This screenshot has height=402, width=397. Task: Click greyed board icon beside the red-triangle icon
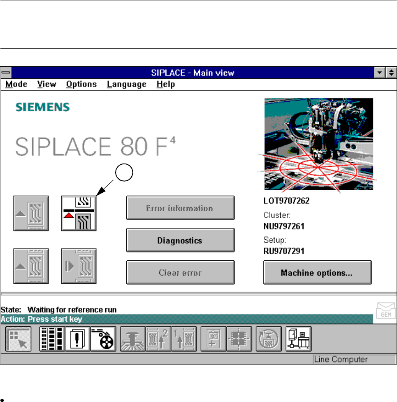point(31,213)
